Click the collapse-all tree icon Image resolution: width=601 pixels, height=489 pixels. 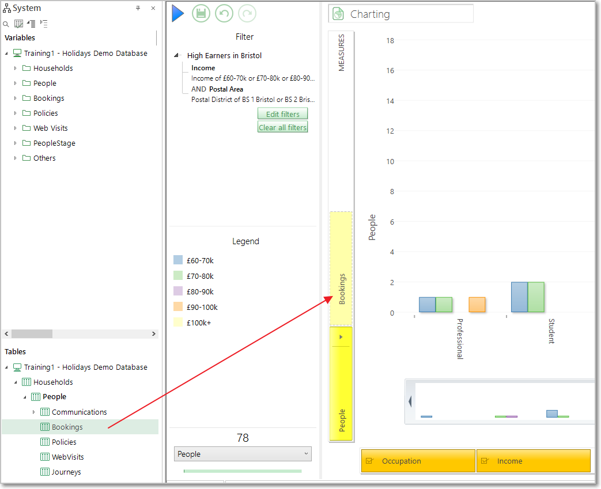click(44, 24)
